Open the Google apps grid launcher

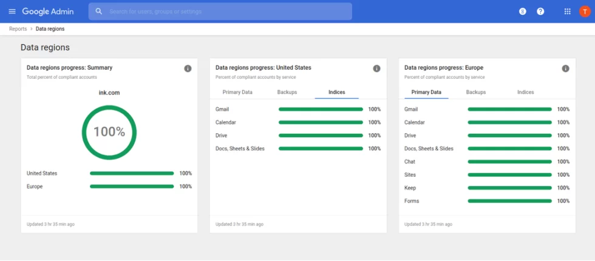click(x=567, y=12)
